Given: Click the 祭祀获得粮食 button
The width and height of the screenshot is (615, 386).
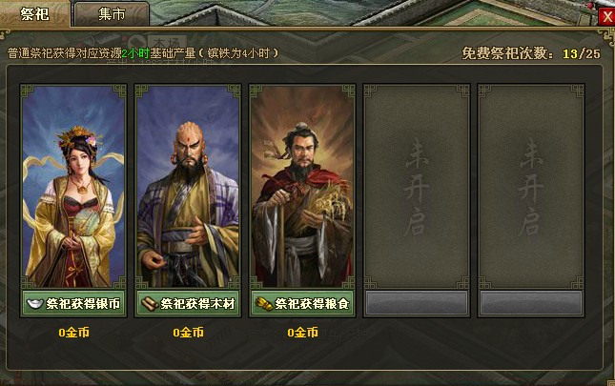Looking at the screenshot, I should coord(302,303).
